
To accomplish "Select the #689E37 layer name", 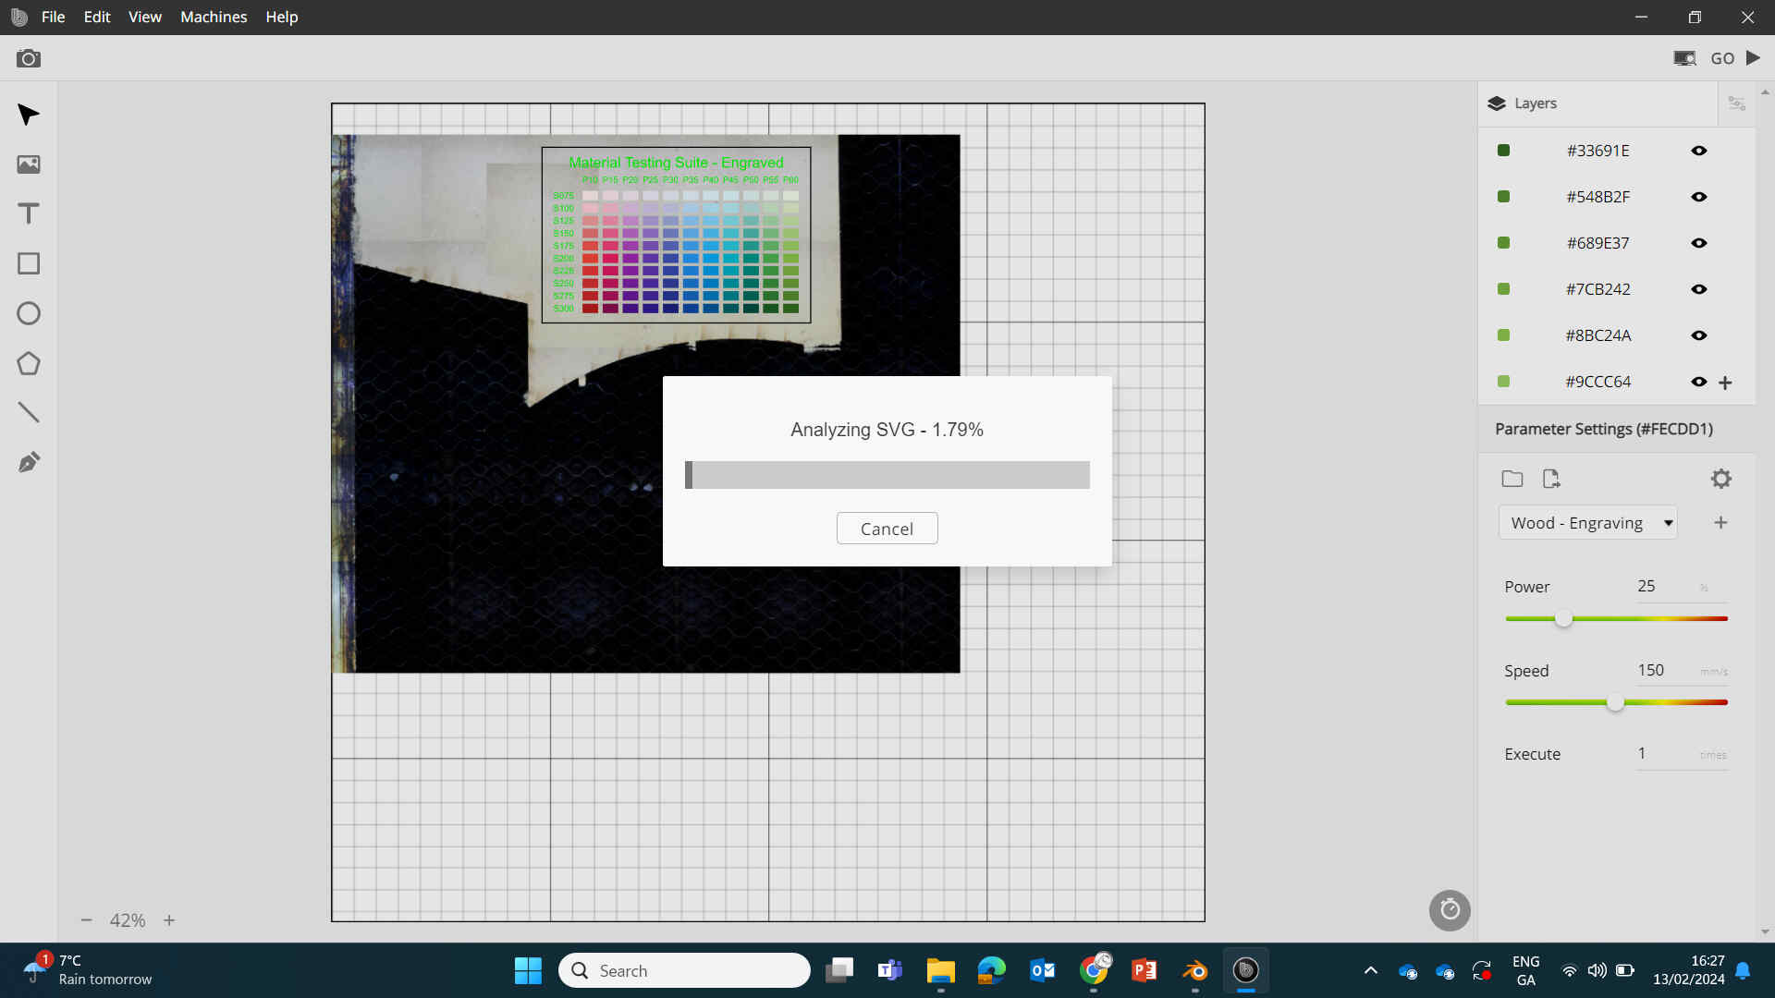I will pos(1597,243).
